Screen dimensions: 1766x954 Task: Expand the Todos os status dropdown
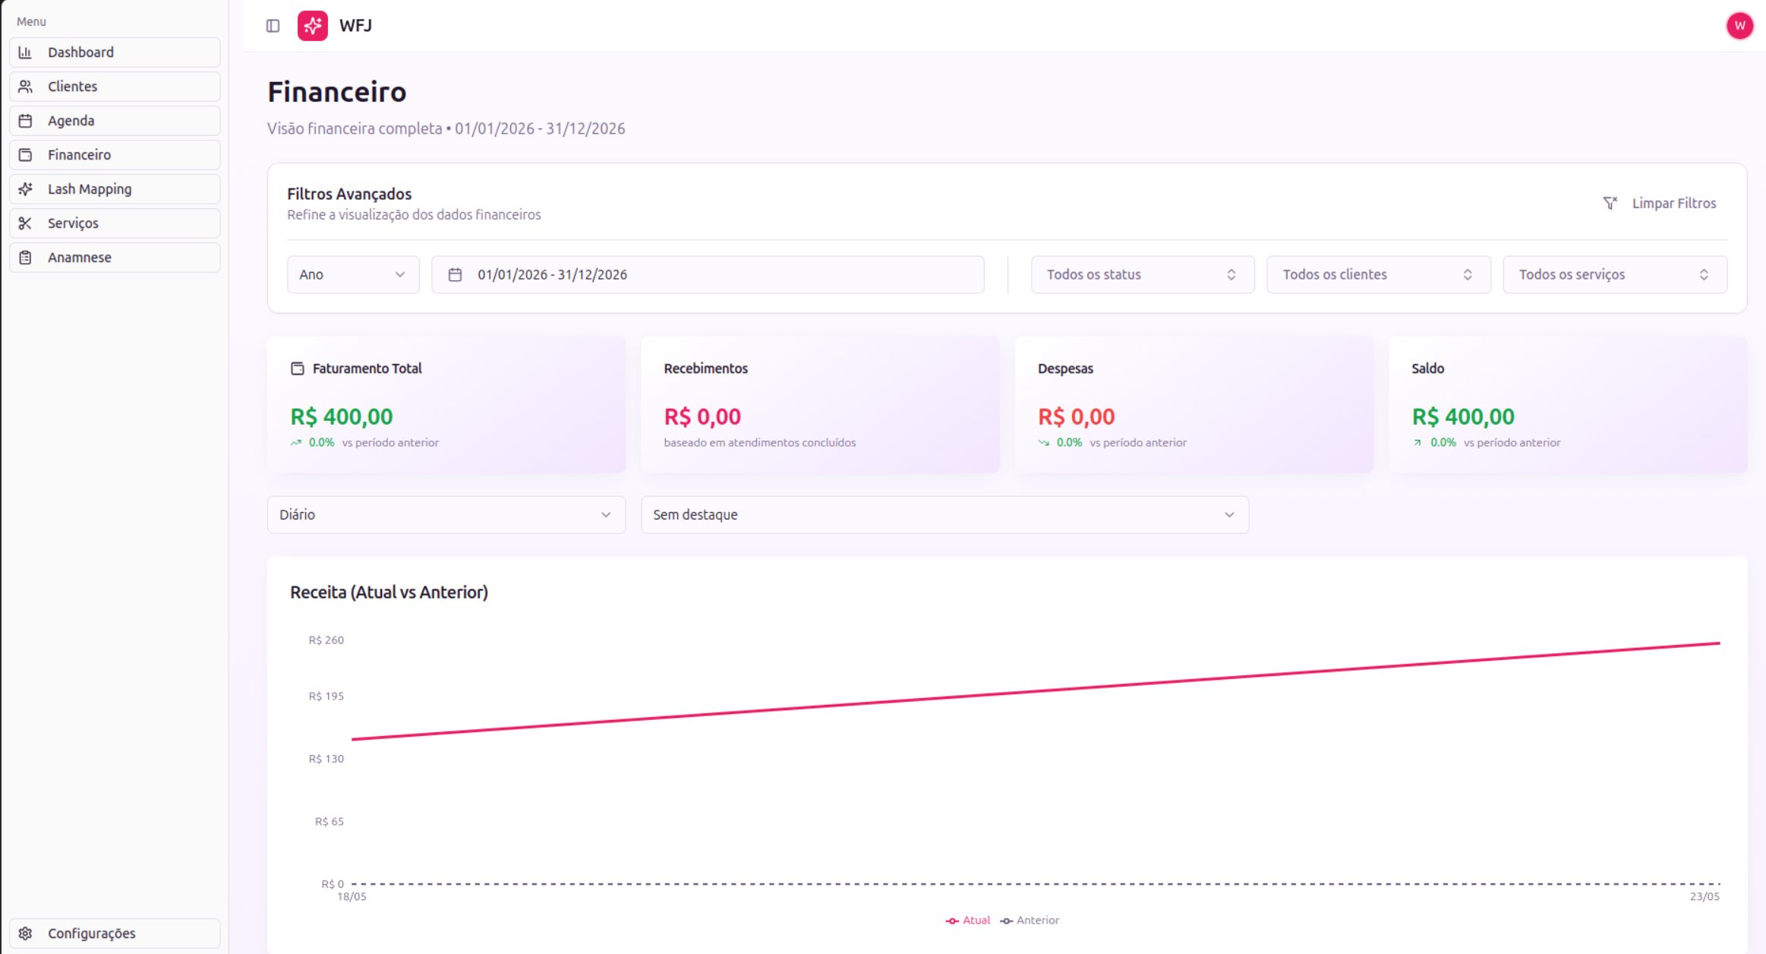(1142, 275)
